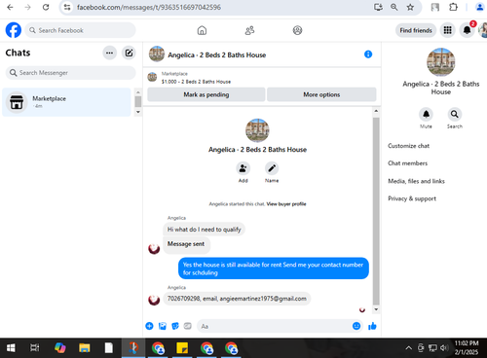This screenshot has width=487, height=358.
Task: Open site information icon in address bar
Action: [x=67, y=7]
